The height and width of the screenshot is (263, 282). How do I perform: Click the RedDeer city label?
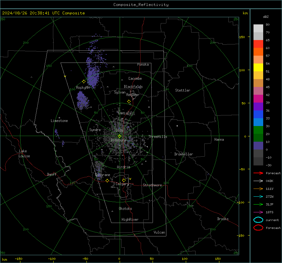coord(133,95)
